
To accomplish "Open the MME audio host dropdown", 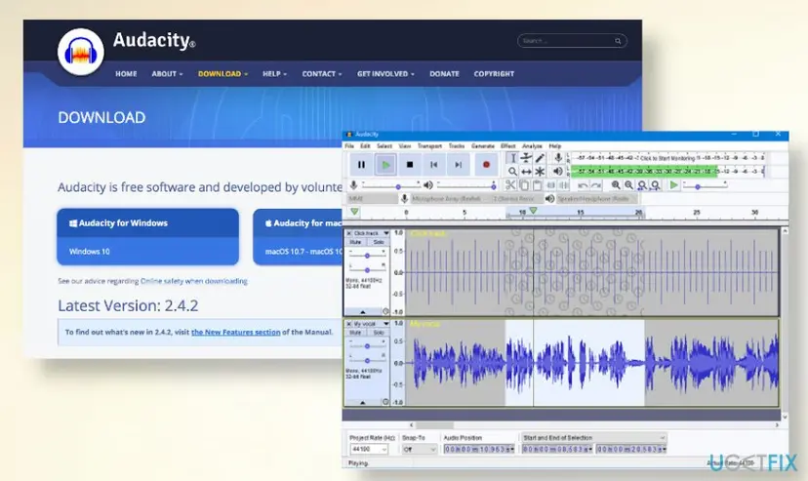I will coord(372,199).
